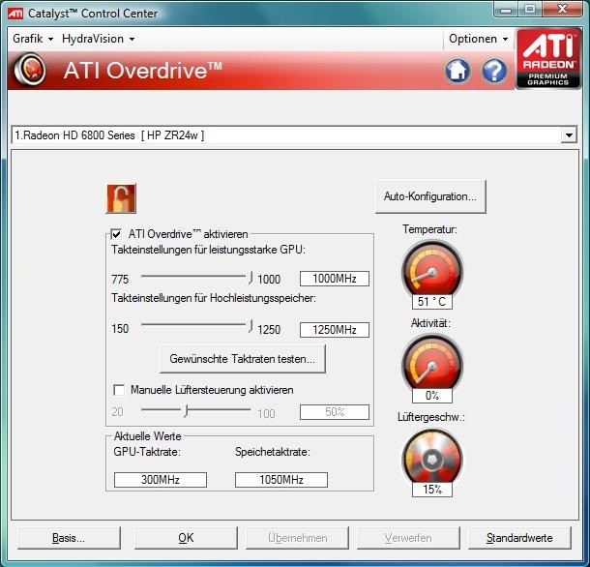The height and width of the screenshot is (567, 590).
Task: Click the fan speed slider handle
Action: click(186, 411)
